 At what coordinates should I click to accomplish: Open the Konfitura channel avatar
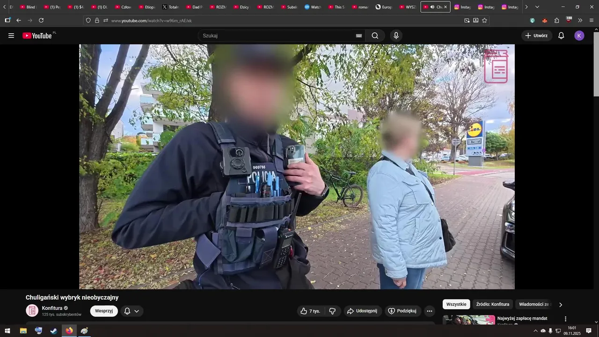coord(32,311)
